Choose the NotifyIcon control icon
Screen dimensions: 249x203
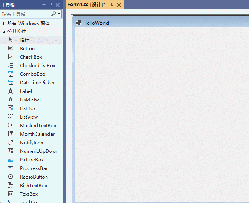[11, 142]
